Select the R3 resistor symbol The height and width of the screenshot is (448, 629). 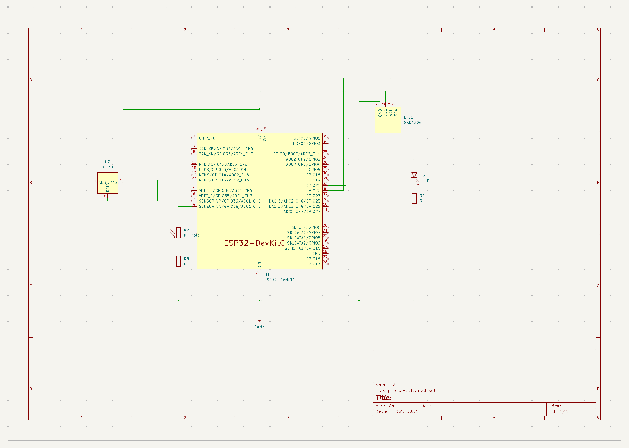pos(178,261)
